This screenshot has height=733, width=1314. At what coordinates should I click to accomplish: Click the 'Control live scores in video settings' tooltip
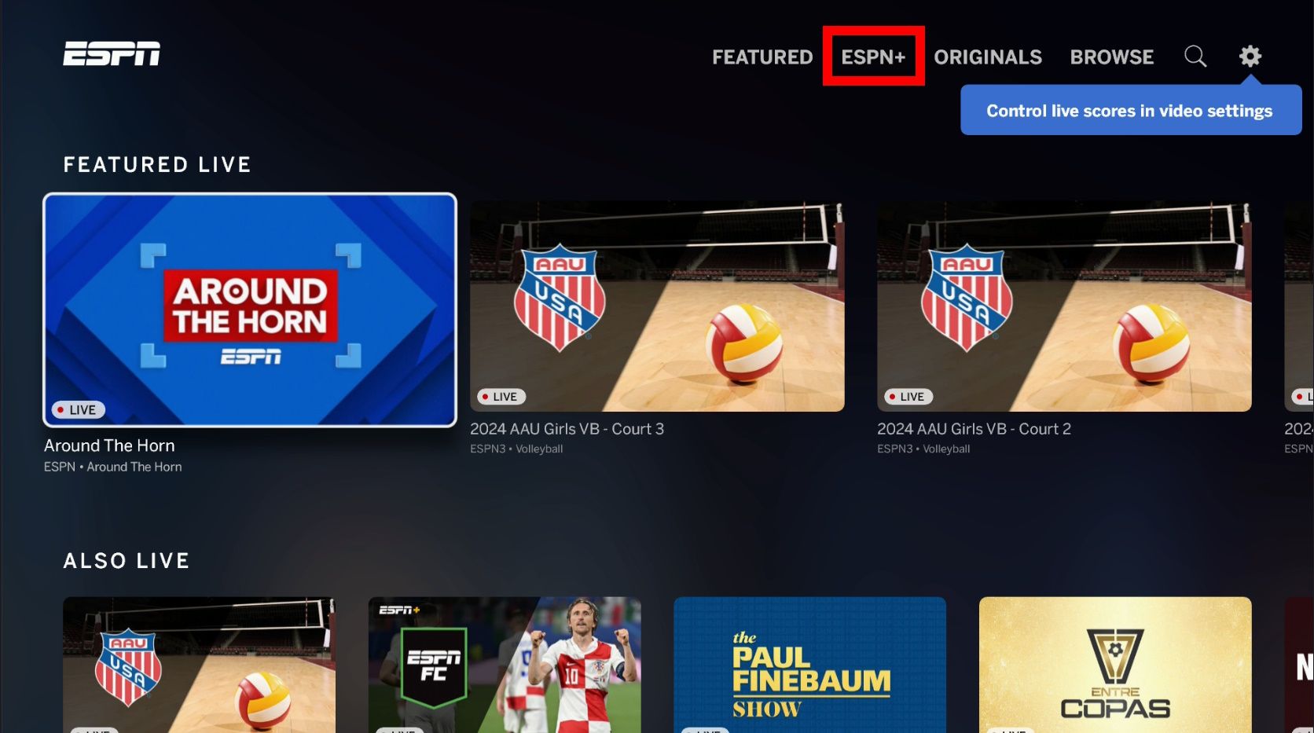[x=1129, y=111]
